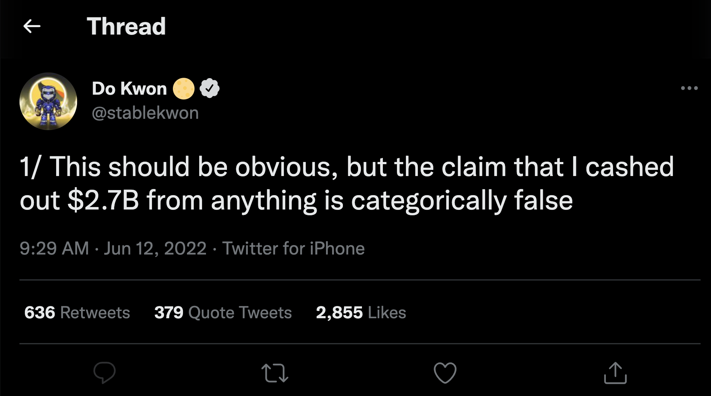Click the Do Kwon display name
This screenshot has width=711, height=396.
pos(129,89)
